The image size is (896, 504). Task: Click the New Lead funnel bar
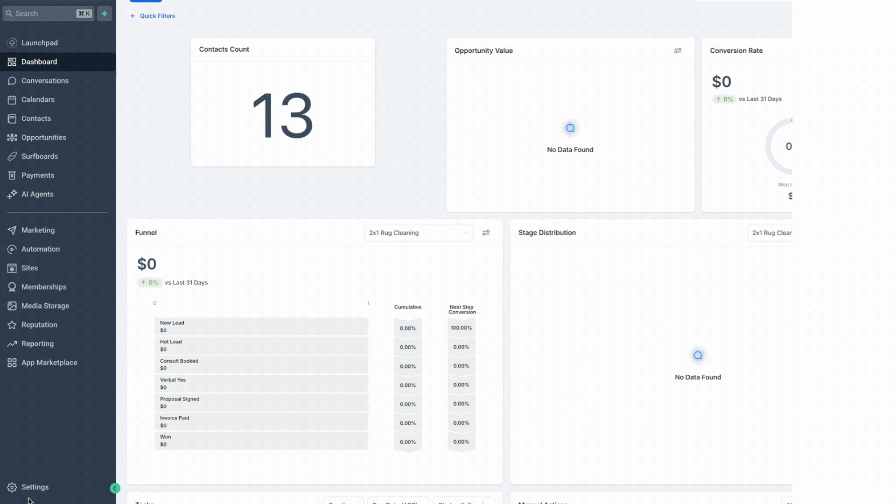[261, 327]
